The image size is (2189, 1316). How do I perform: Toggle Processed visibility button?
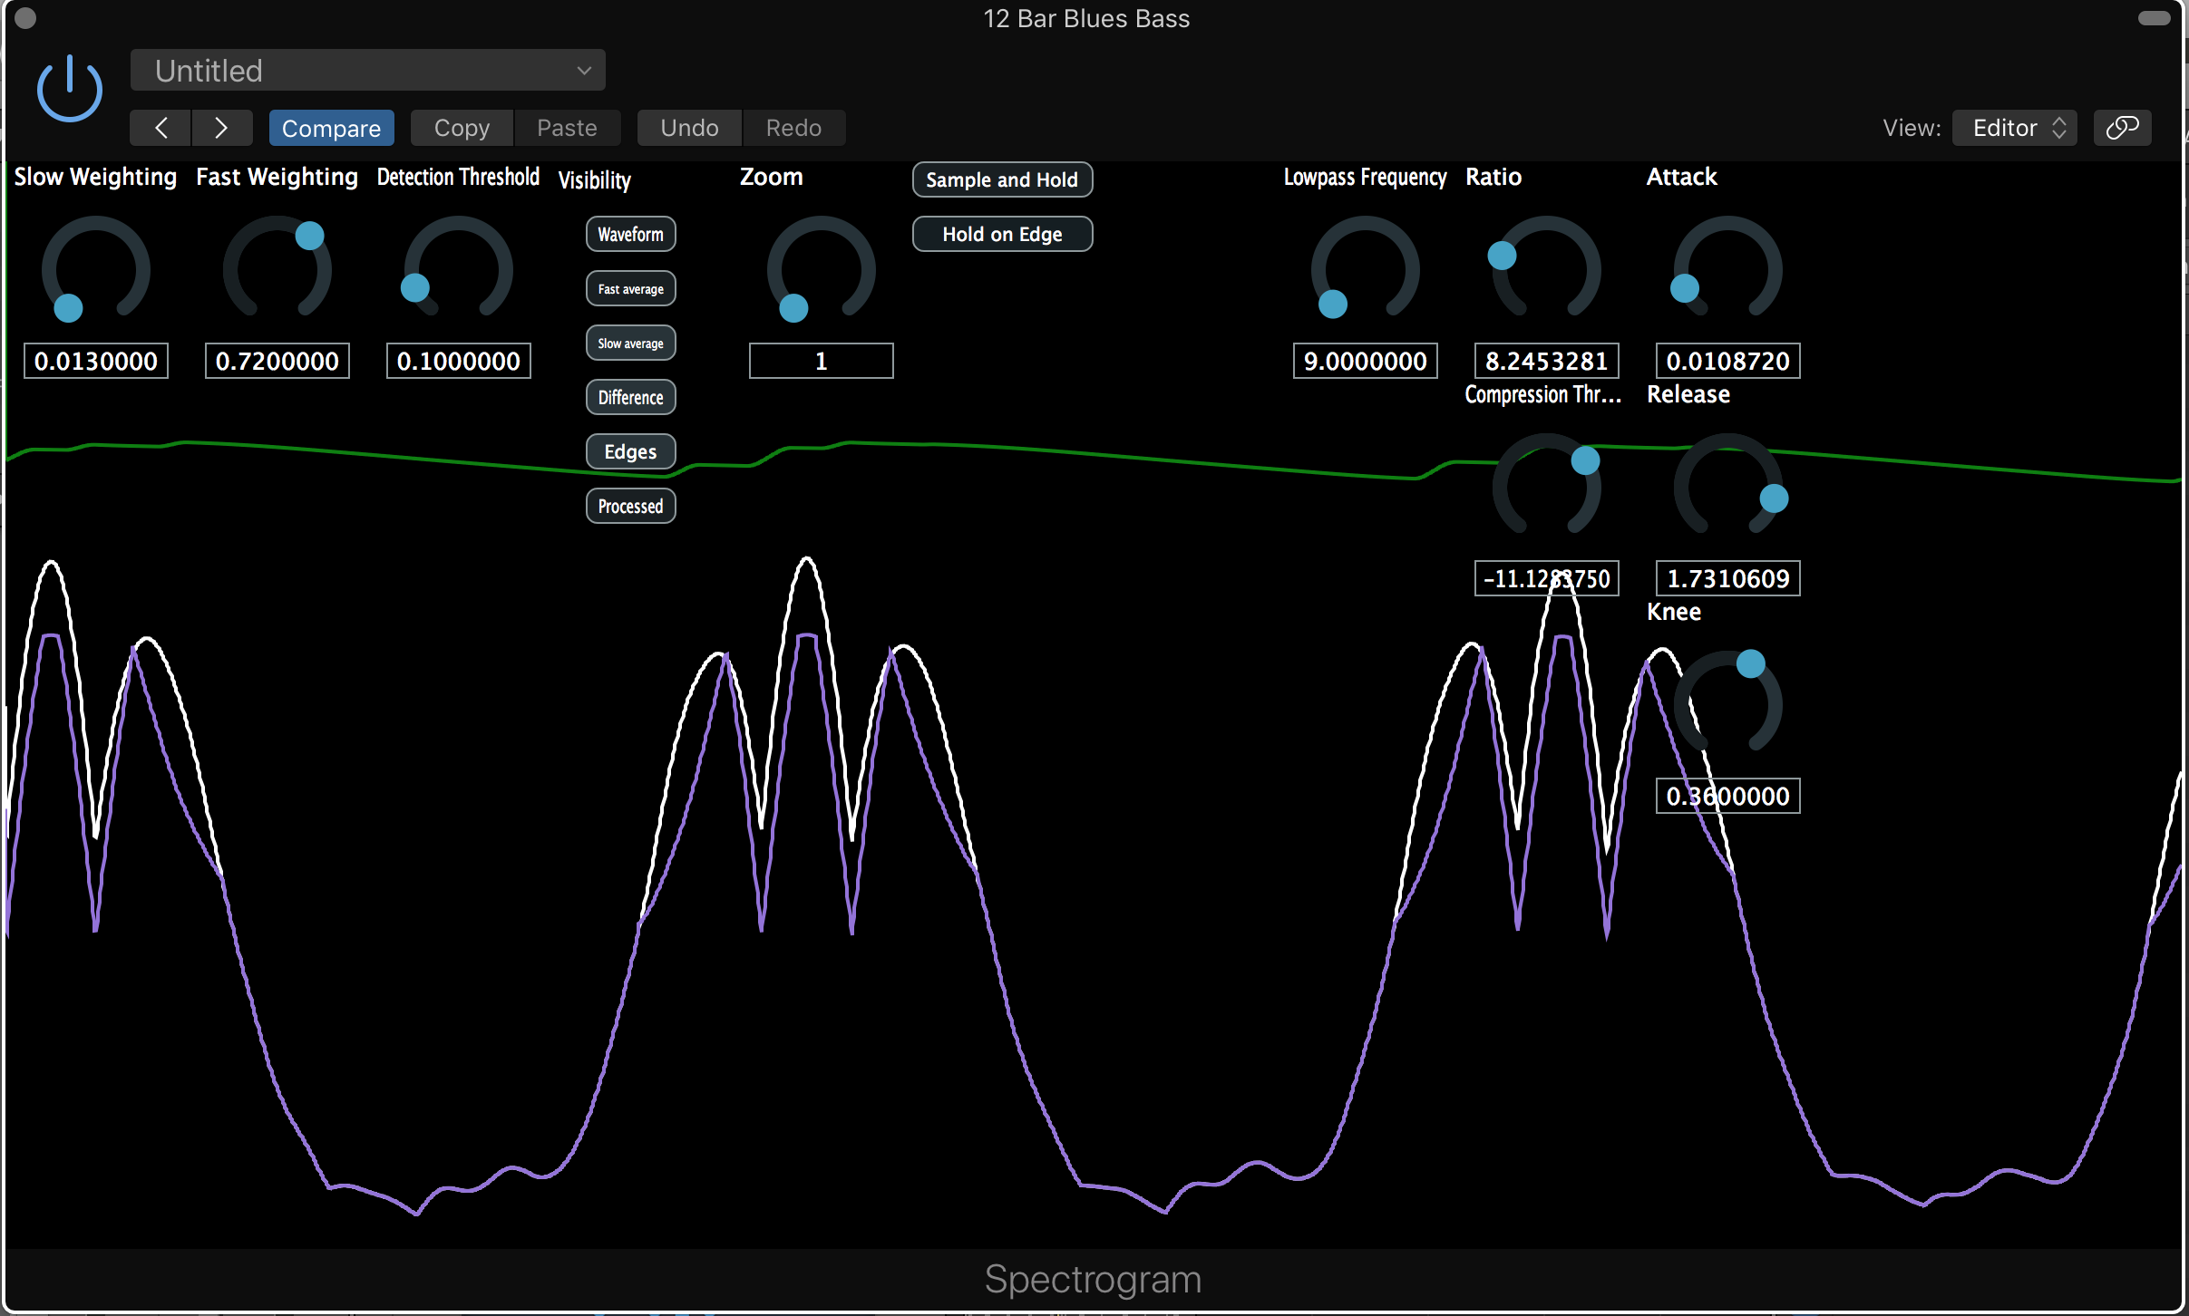pyautogui.click(x=630, y=507)
